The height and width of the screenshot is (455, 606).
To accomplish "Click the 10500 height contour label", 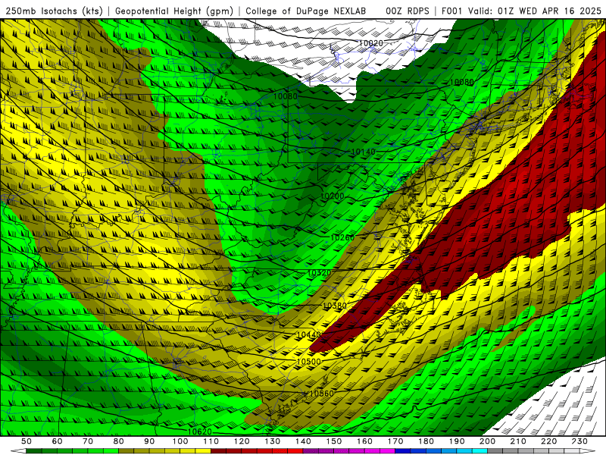I will (x=309, y=362).
